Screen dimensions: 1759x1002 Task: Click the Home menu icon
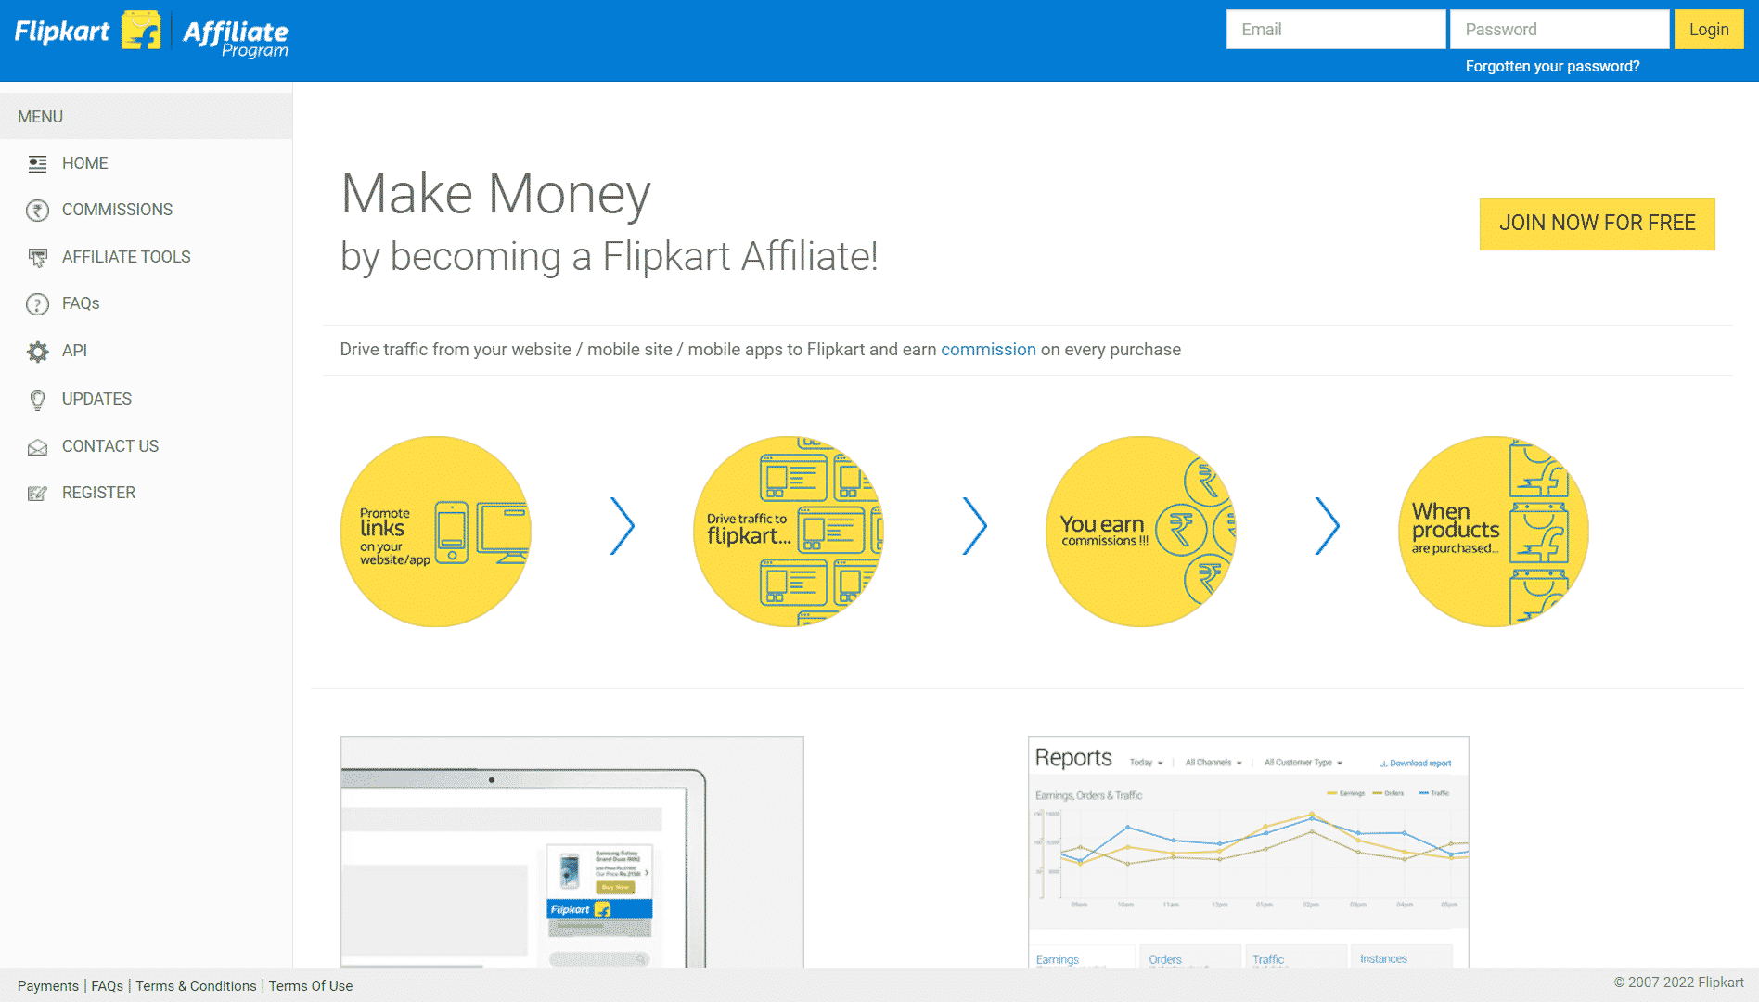click(37, 164)
